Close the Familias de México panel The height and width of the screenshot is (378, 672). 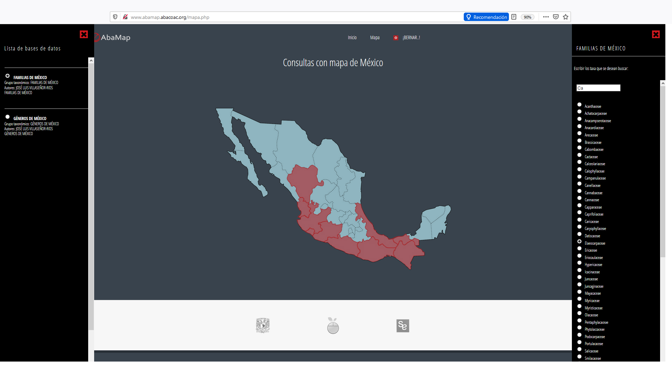pos(656,34)
